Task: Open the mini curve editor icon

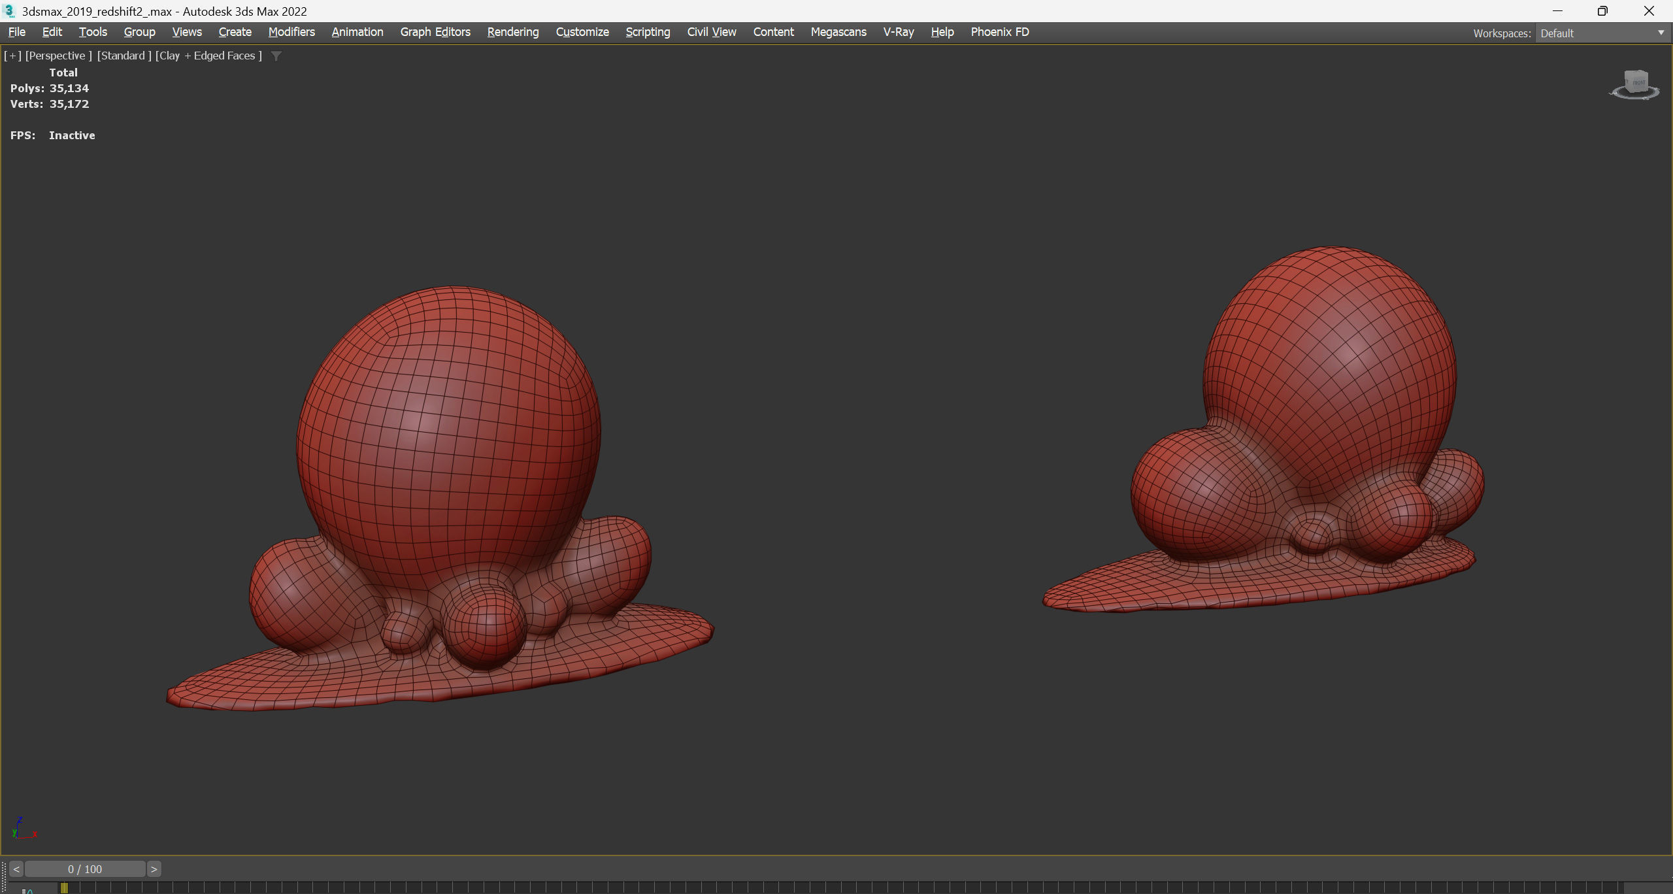Action: (27, 890)
